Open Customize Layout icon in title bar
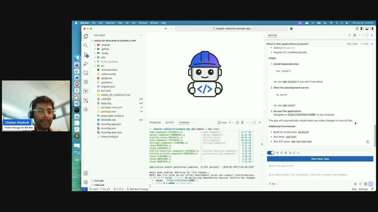 pos(357,29)
